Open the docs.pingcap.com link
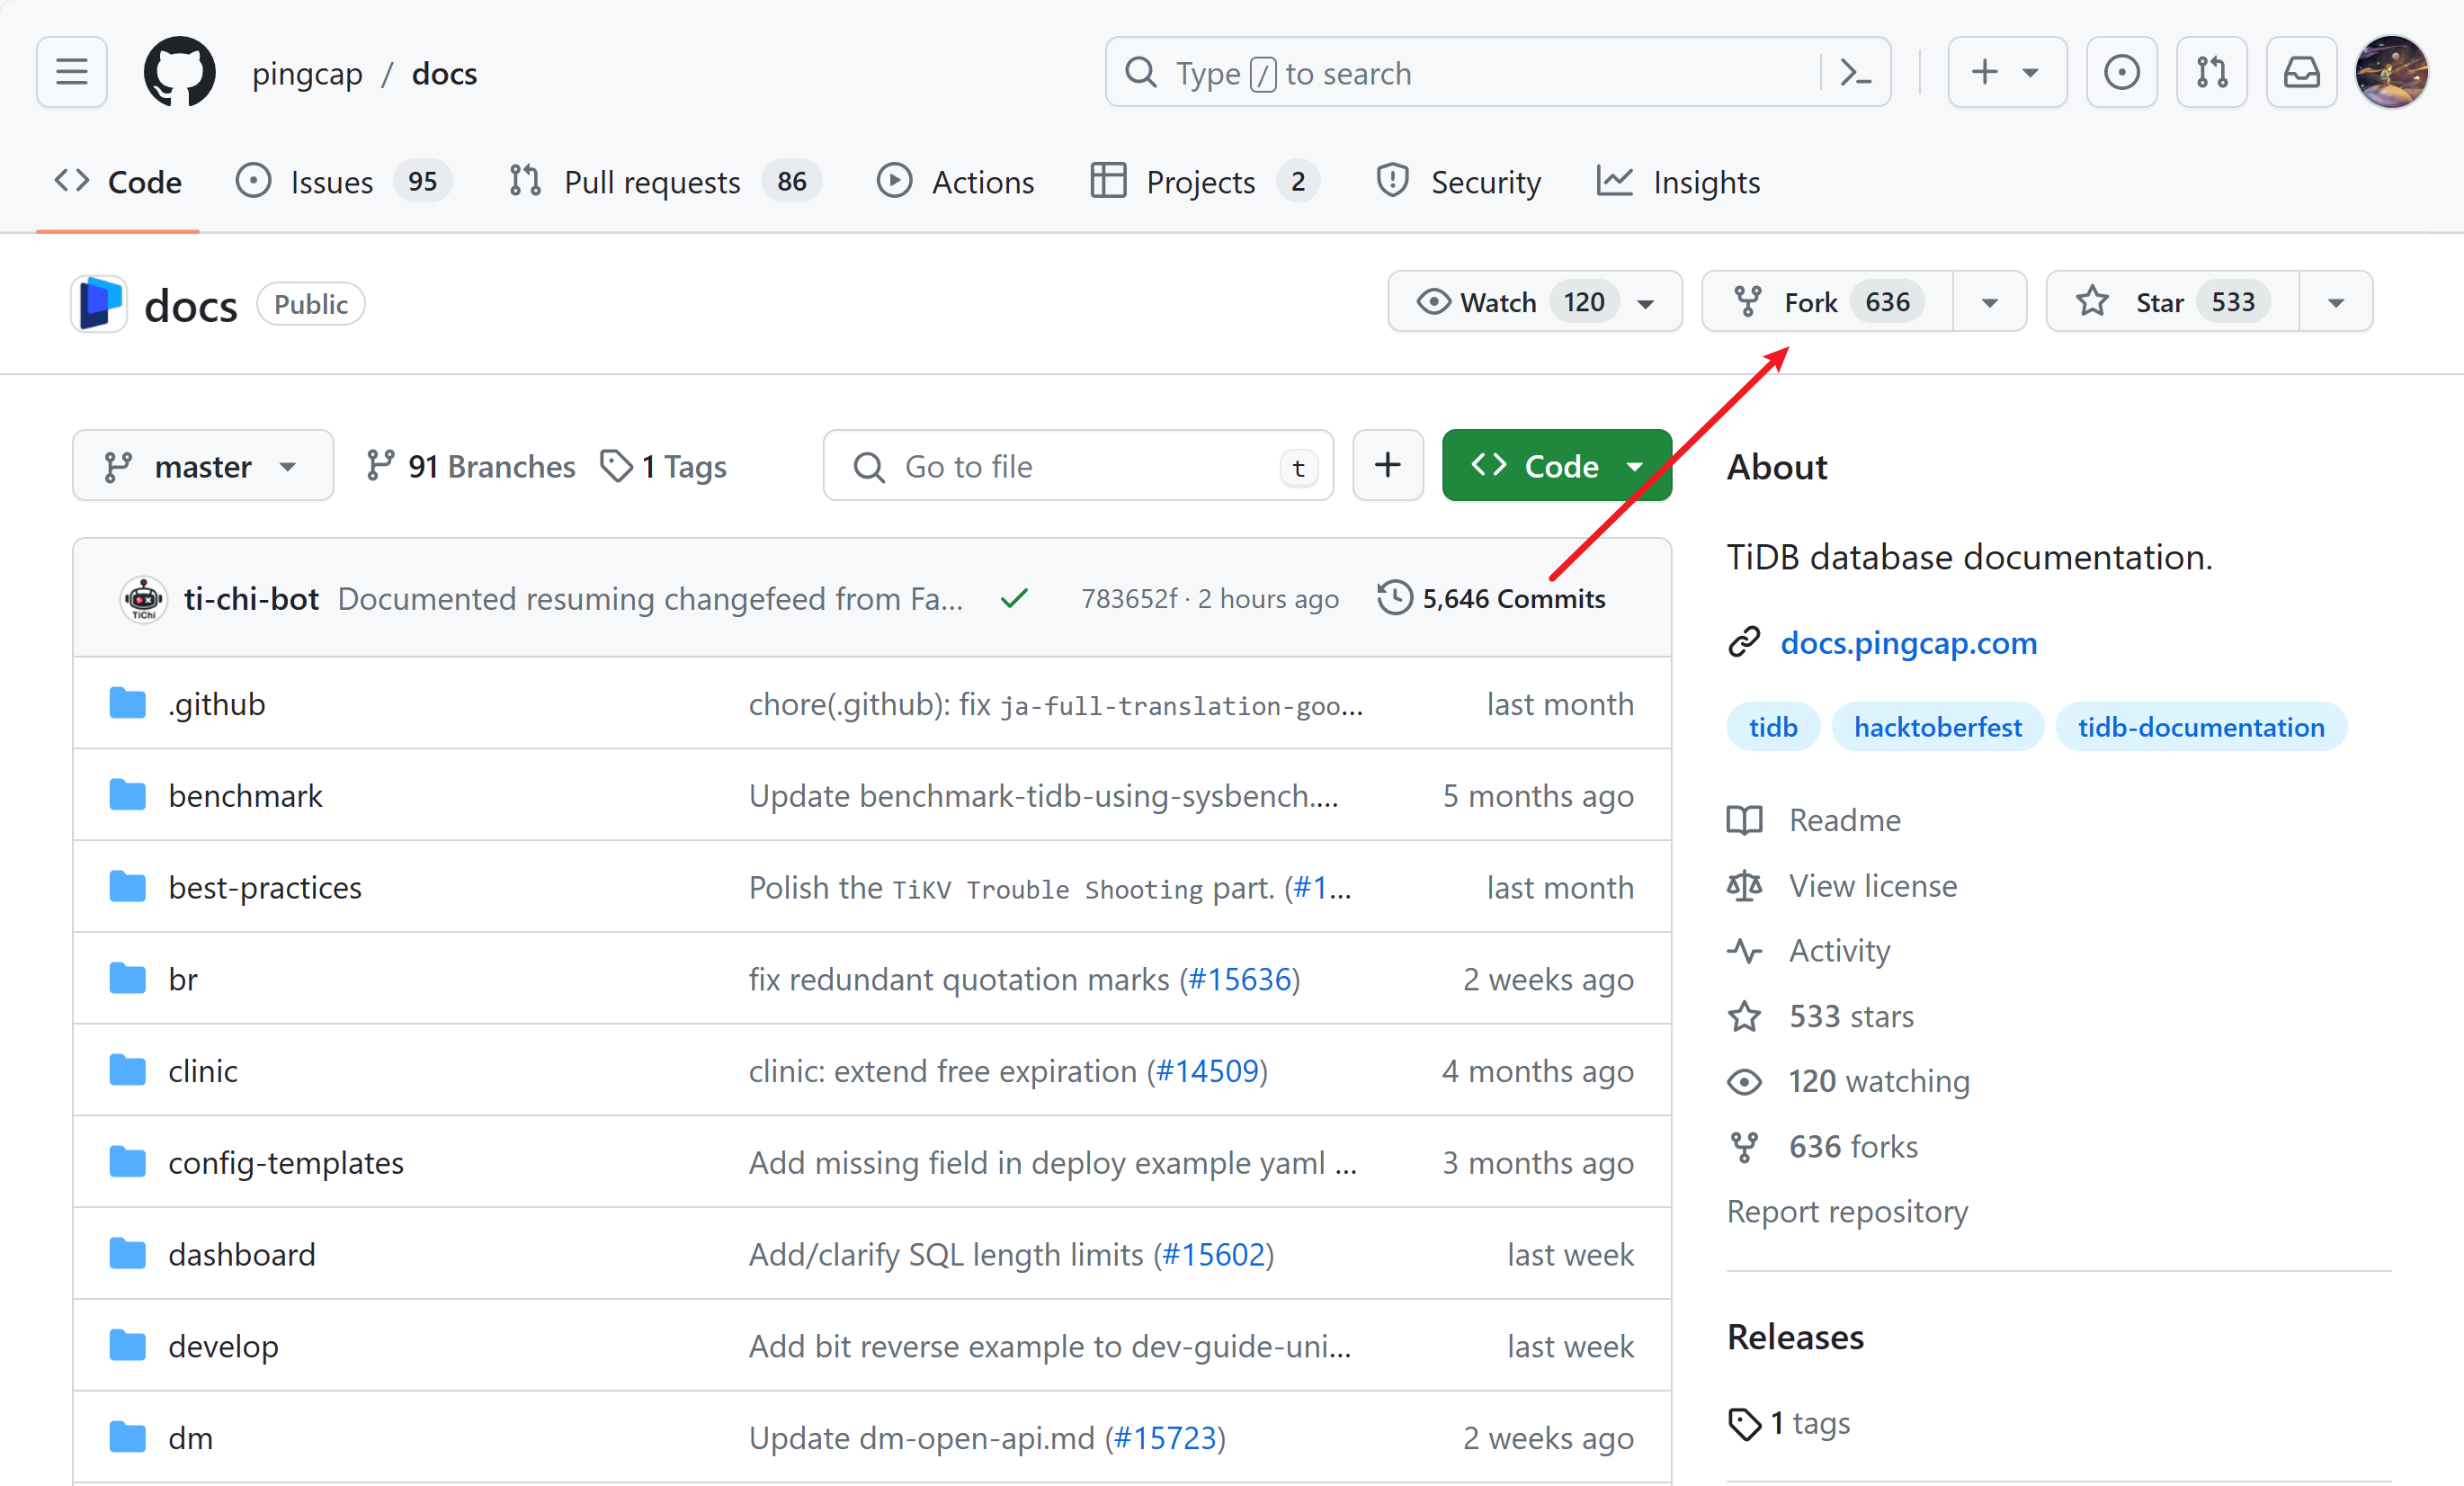 point(1908,642)
